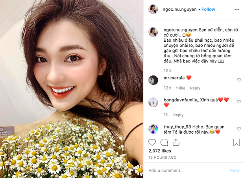The width and height of the screenshot is (244, 178).
Task: Reply to bongdavnfamily_'s comment
Action: (x=178, y=115)
